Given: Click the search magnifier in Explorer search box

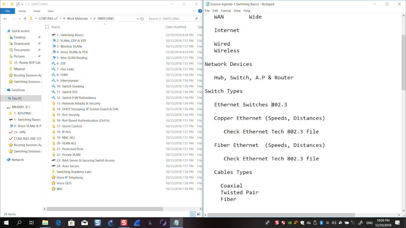Looking at the screenshot, I should tap(197, 19).
